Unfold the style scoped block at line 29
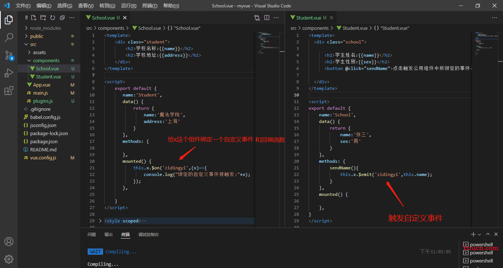Viewport: 503px width, 268px height. coord(100,221)
